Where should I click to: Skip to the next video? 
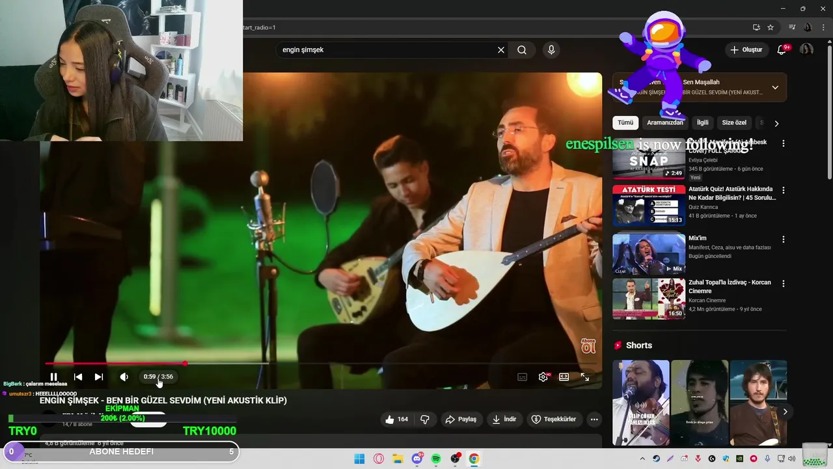99,377
